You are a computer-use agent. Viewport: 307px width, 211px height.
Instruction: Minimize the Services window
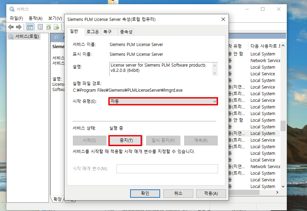click(247, 9)
